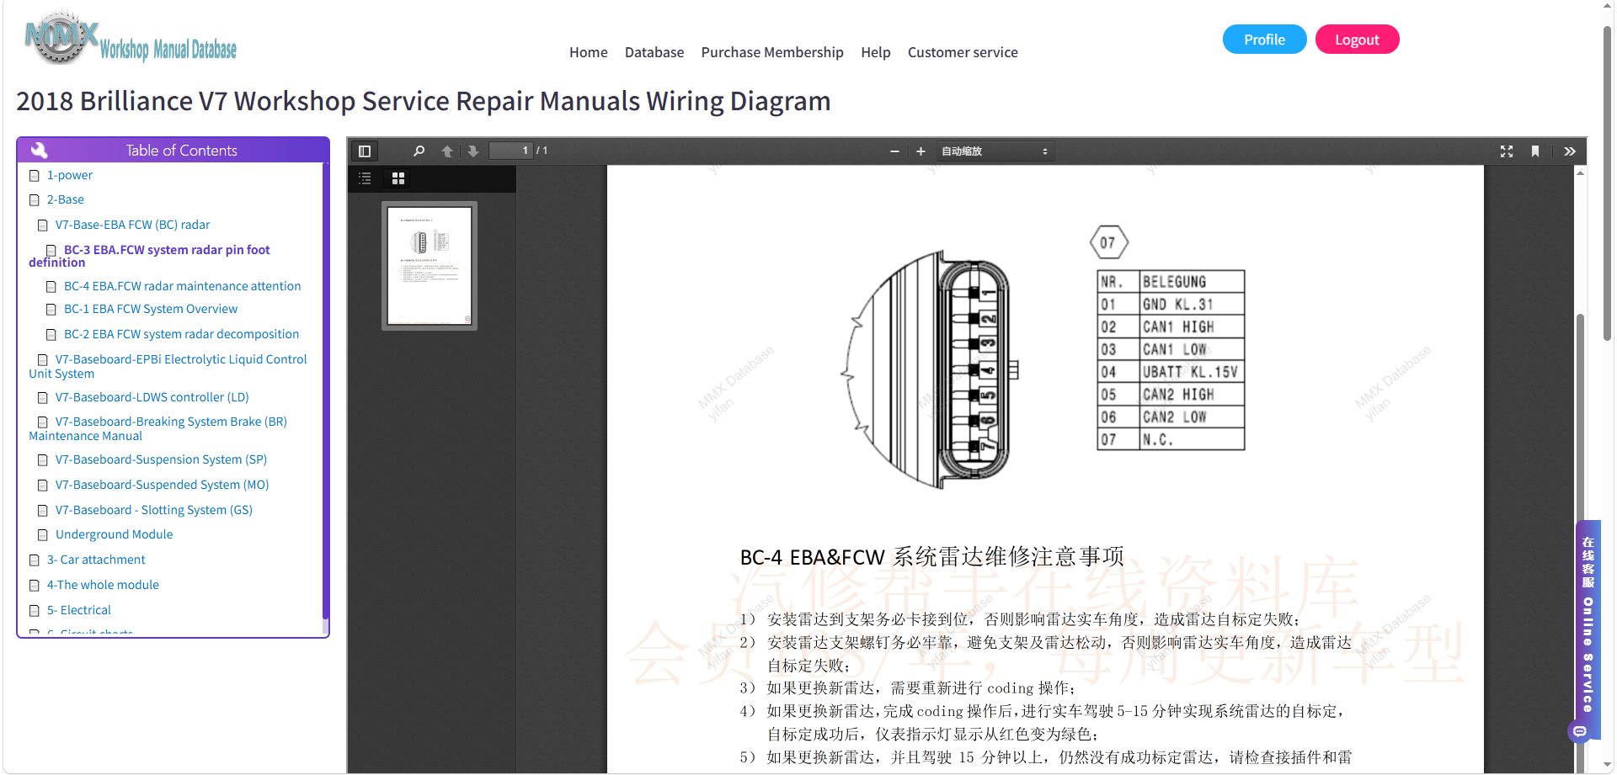The height and width of the screenshot is (775, 1617).
Task: Open BC-2 EBA FCW system radar decomposition
Action: pos(182,334)
